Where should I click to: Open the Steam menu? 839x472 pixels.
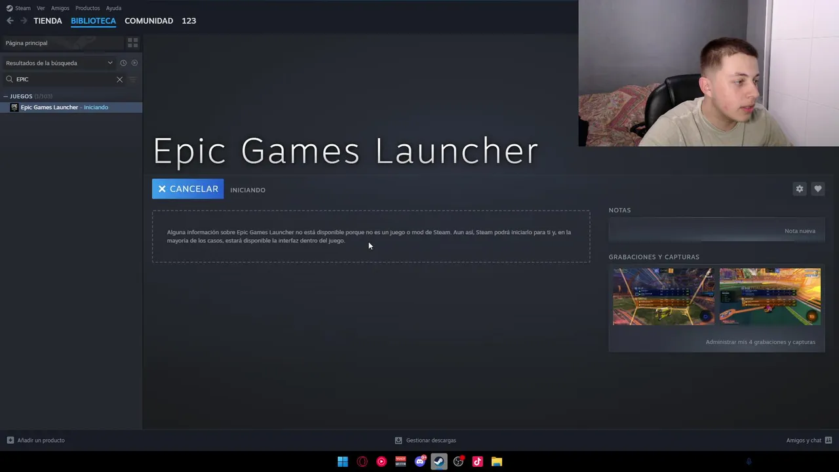tap(18, 8)
